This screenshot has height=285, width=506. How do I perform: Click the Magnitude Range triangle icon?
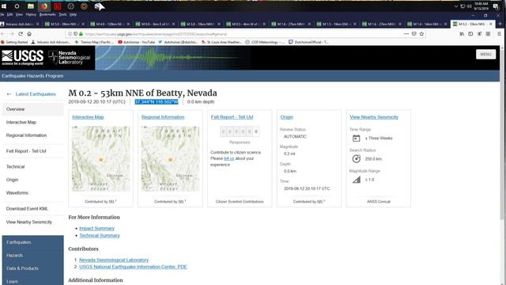357,180
